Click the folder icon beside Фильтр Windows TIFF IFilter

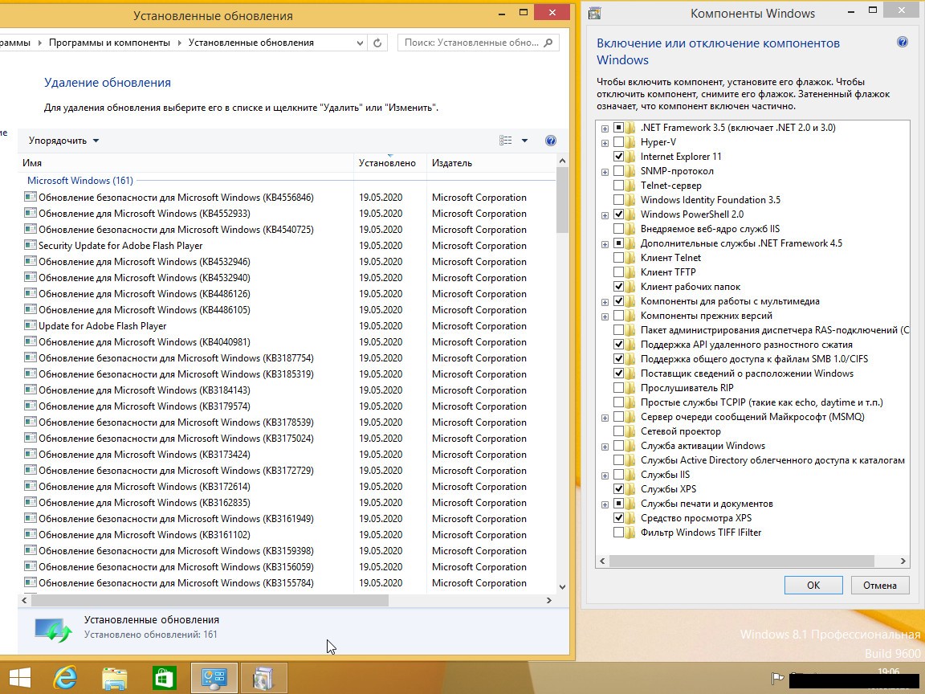pyautogui.click(x=630, y=533)
